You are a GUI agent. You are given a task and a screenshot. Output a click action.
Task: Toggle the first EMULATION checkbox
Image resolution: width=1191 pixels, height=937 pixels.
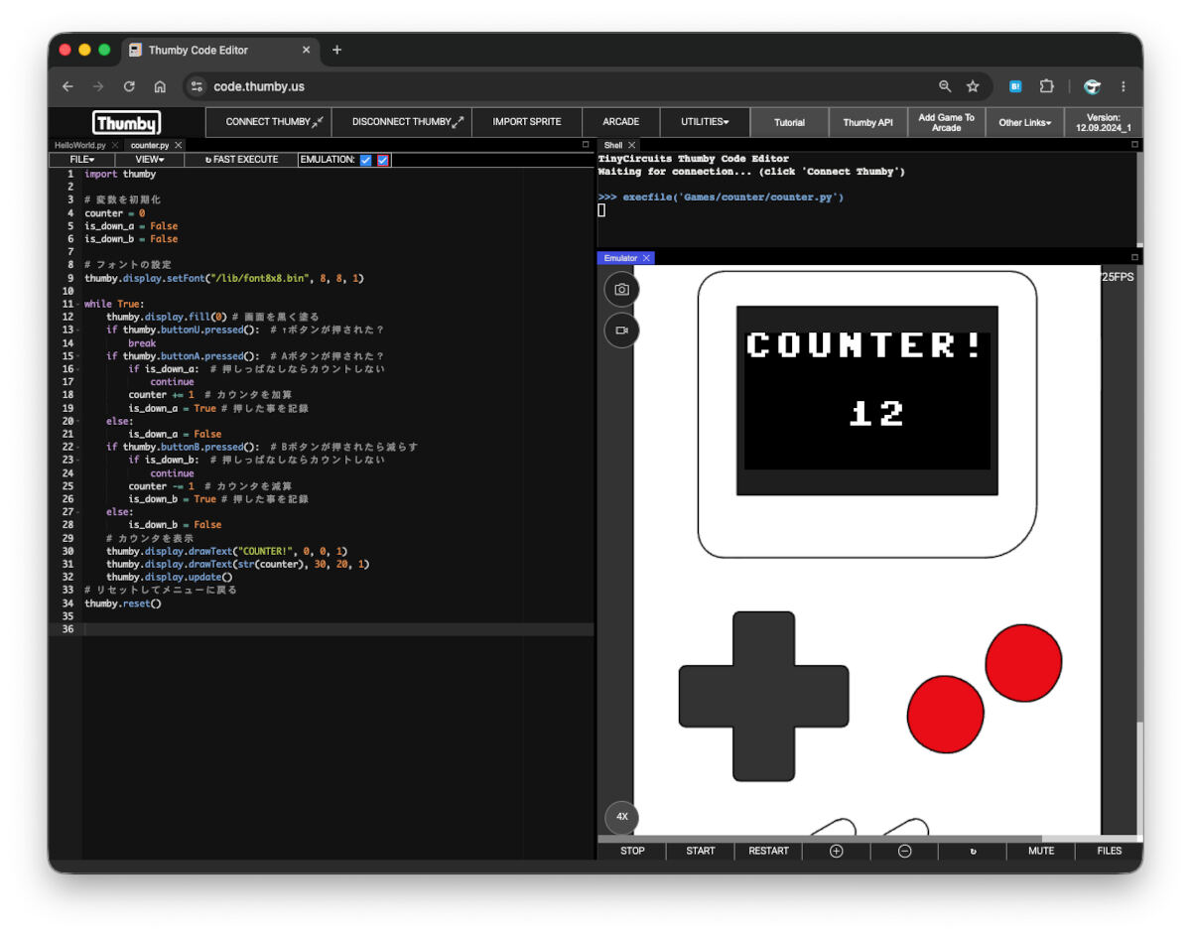coord(365,160)
